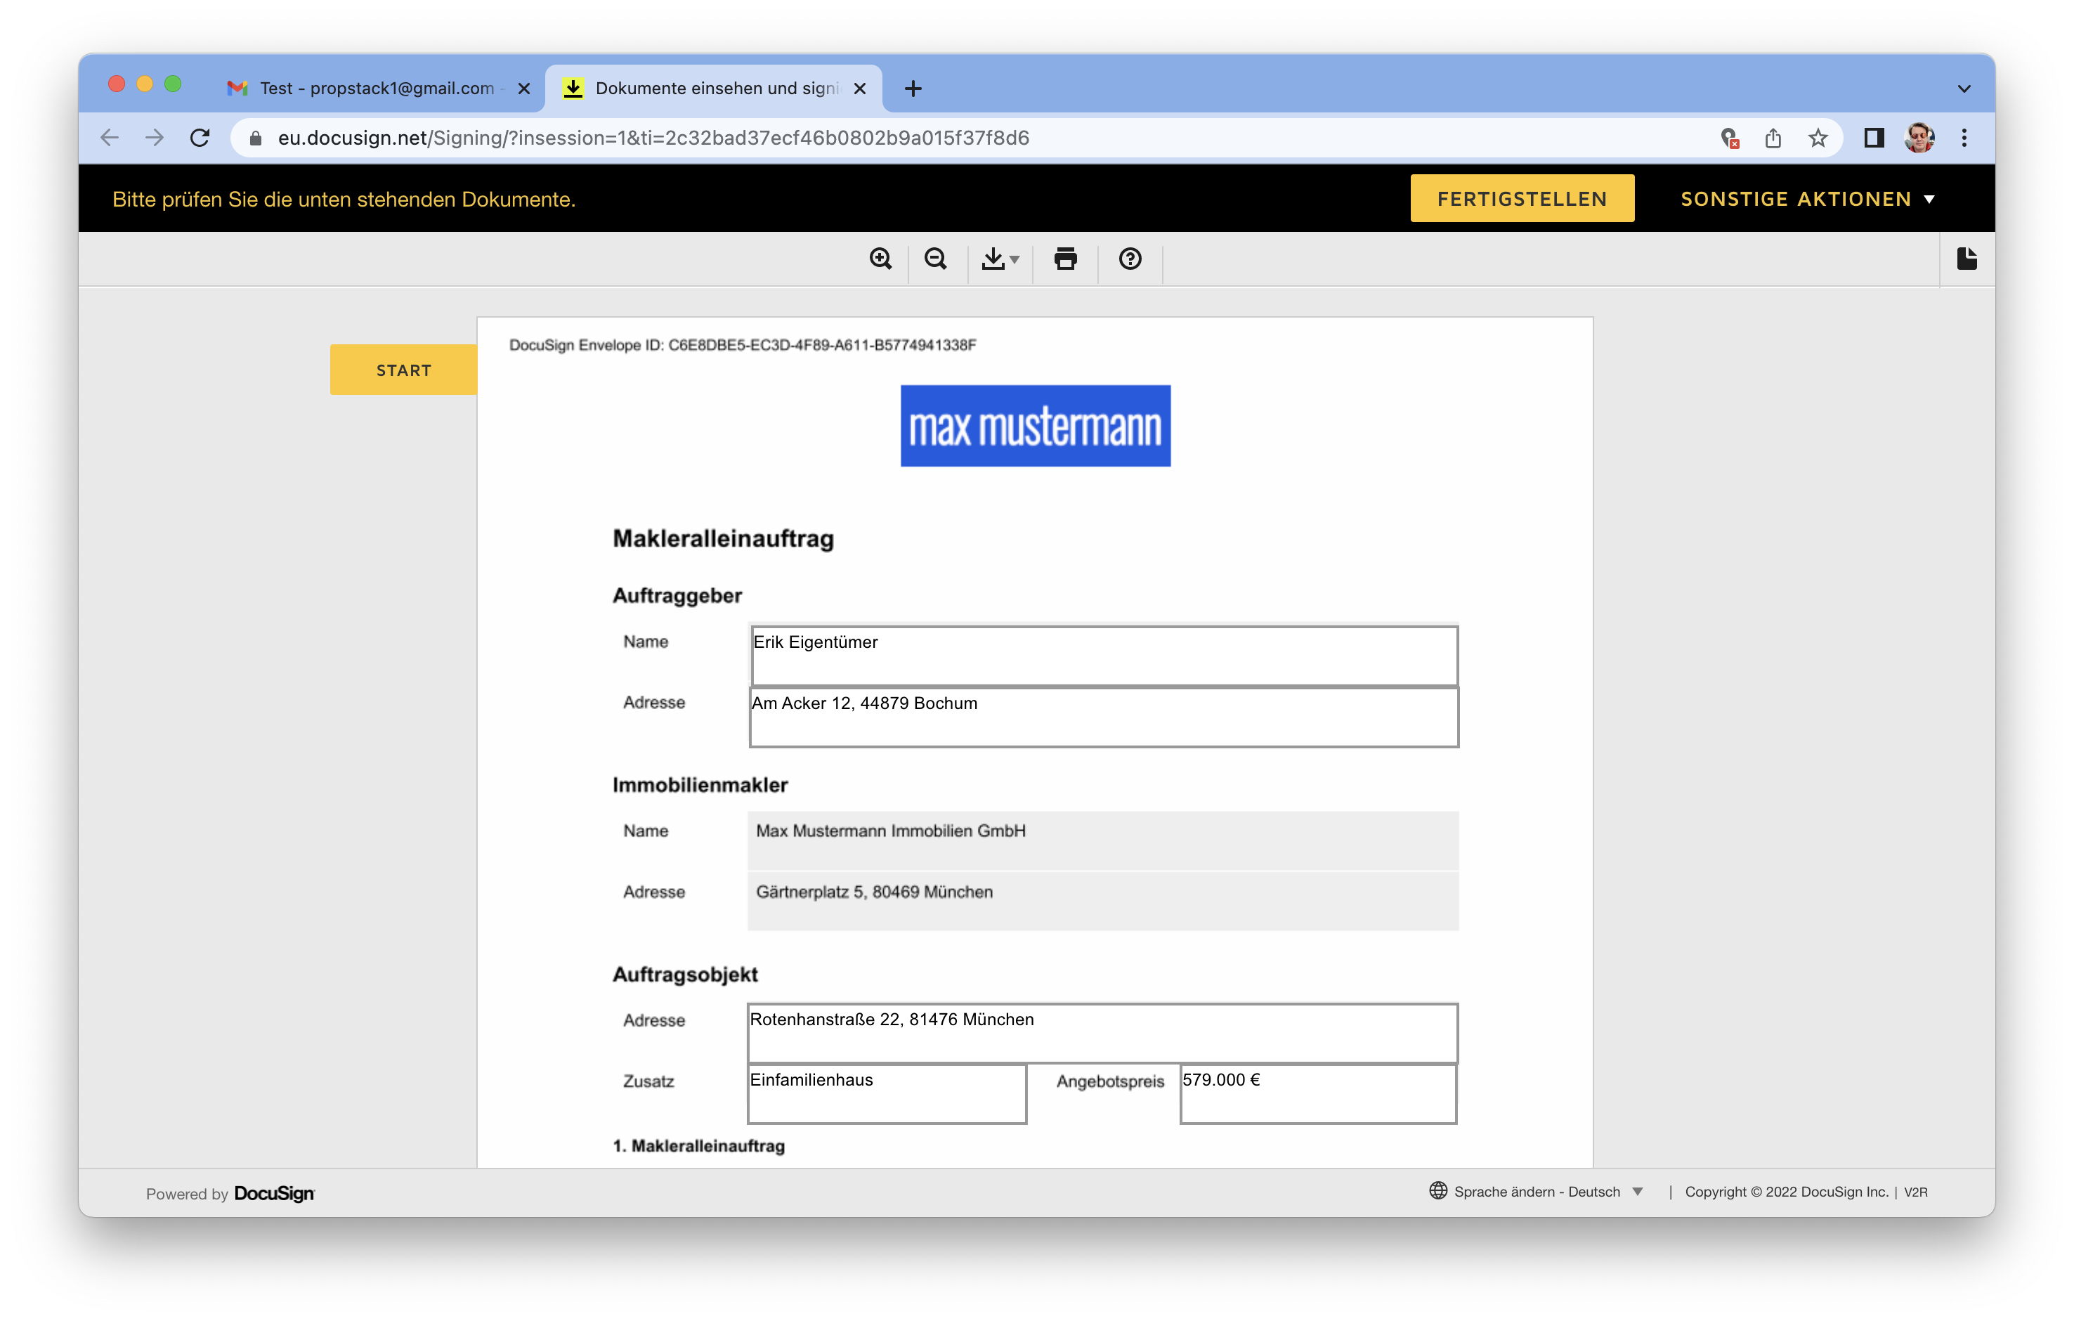The height and width of the screenshot is (1321, 2074).
Task: Click the share page icon
Action: click(1773, 138)
